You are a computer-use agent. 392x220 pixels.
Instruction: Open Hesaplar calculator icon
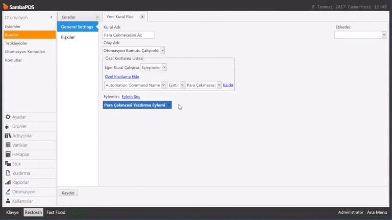coord(8,154)
